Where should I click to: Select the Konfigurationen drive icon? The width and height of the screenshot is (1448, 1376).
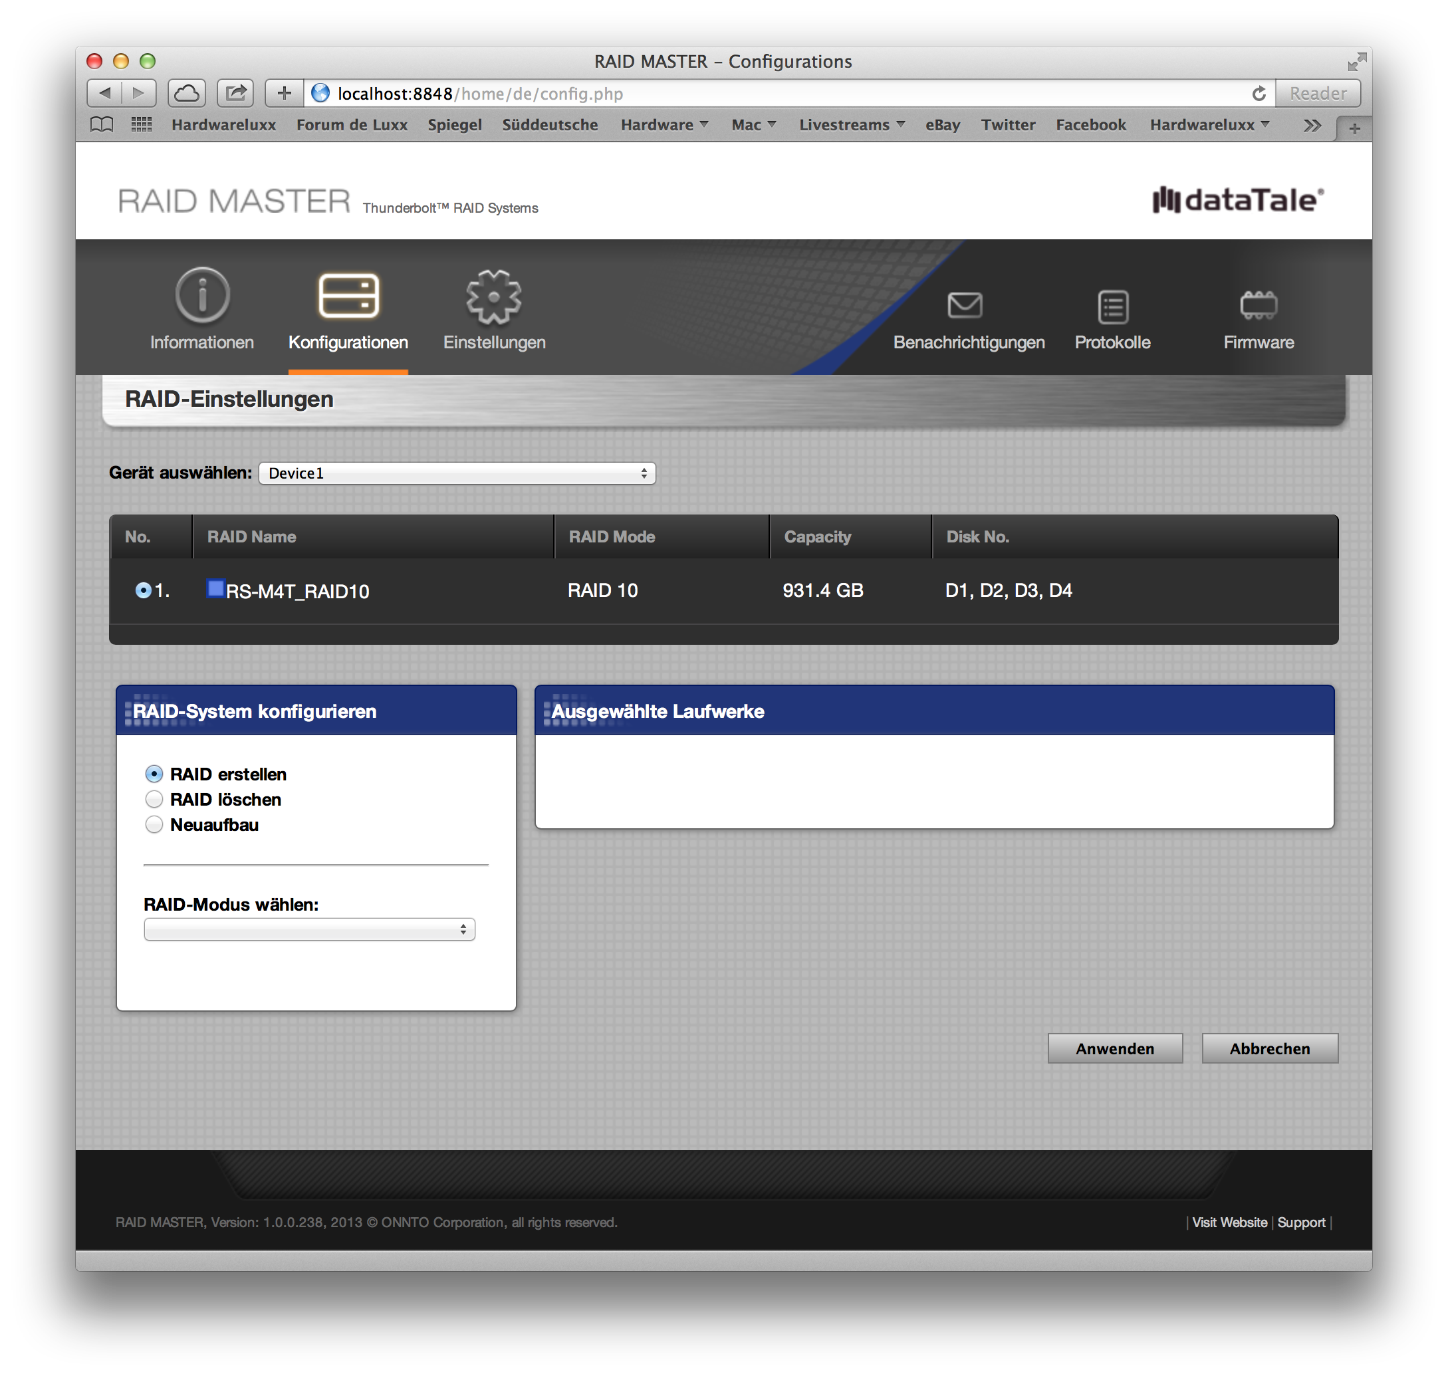pyautogui.click(x=348, y=296)
